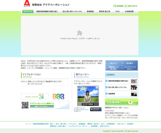This screenshot has width=161, height=133.
Task: Click footer link 環境保全への取り組み
Action: click(58, 126)
